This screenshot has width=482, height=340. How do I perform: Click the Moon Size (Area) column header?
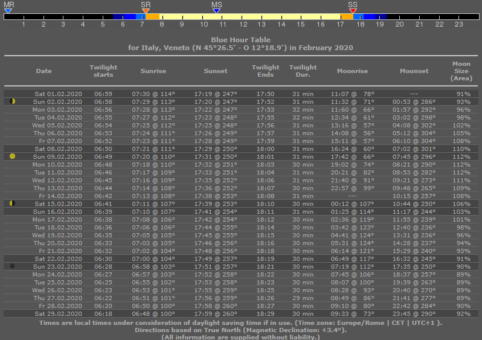(x=461, y=71)
